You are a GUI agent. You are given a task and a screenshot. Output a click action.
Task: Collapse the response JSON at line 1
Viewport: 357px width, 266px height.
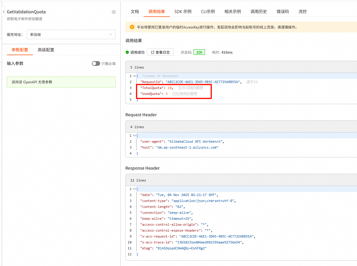pyautogui.click(x=135, y=76)
